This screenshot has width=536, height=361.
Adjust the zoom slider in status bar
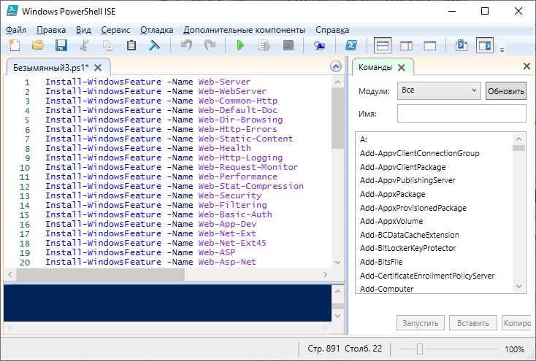[x=420, y=349]
